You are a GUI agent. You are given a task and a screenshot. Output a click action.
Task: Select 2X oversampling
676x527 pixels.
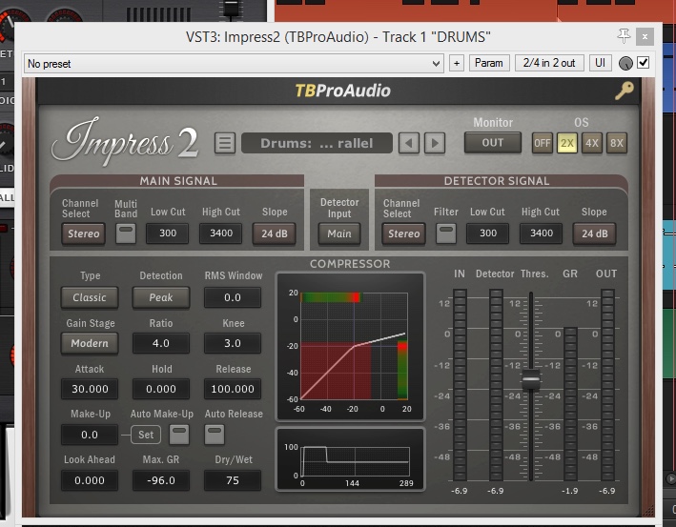[567, 143]
